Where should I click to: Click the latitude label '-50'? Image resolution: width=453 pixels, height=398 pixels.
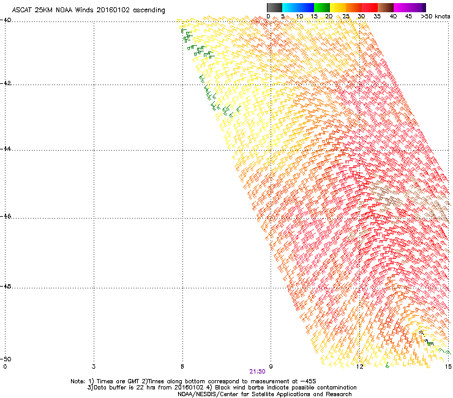[6, 359]
